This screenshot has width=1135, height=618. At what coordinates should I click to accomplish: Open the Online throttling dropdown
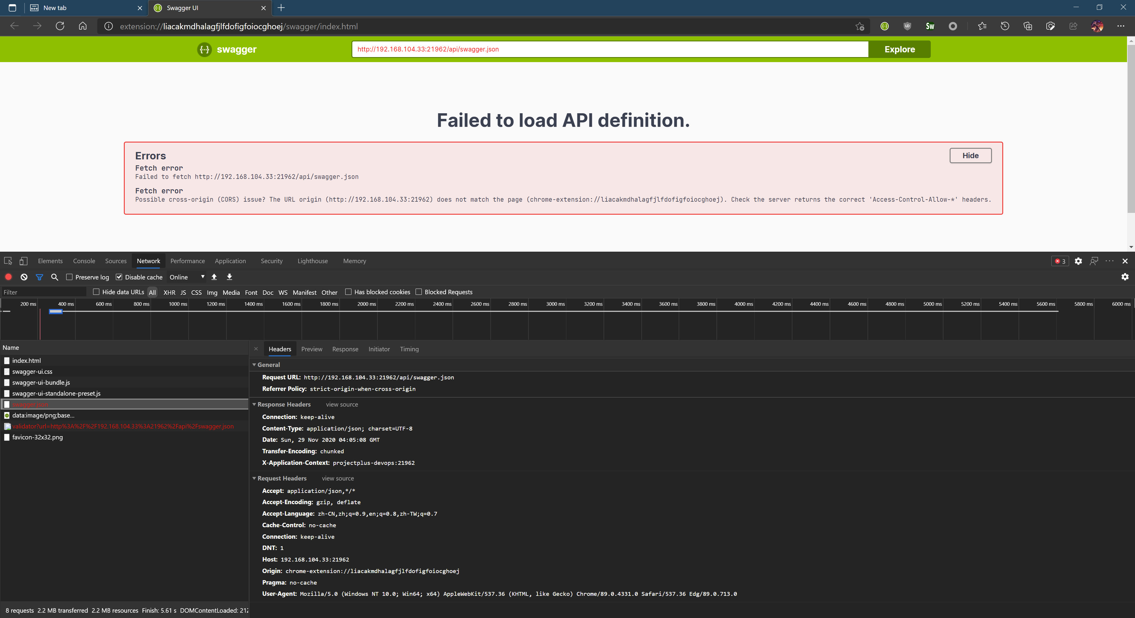pyautogui.click(x=187, y=277)
